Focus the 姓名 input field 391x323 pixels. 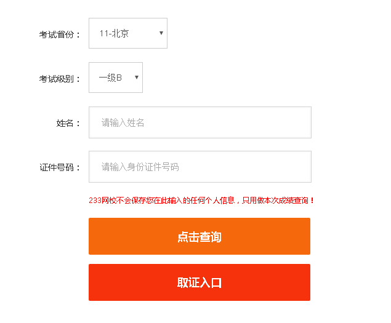tap(200, 122)
